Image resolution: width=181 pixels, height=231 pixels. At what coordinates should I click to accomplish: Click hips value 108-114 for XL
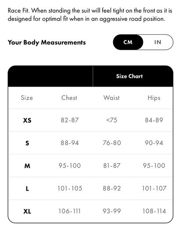(154, 211)
